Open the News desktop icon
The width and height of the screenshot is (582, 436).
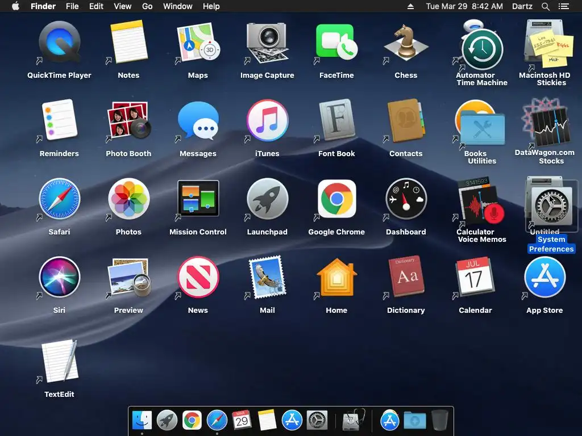click(x=198, y=277)
